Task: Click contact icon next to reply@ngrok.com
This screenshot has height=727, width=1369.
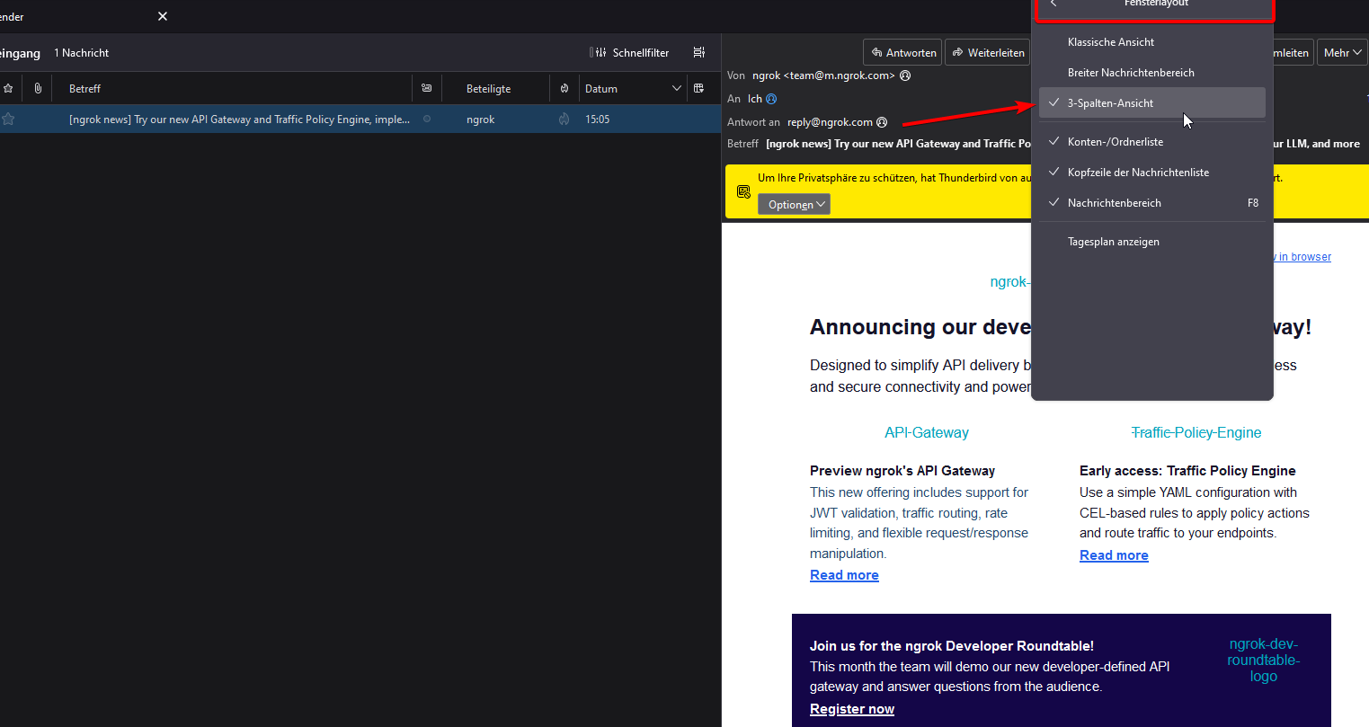Action: pyautogui.click(x=882, y=122)
